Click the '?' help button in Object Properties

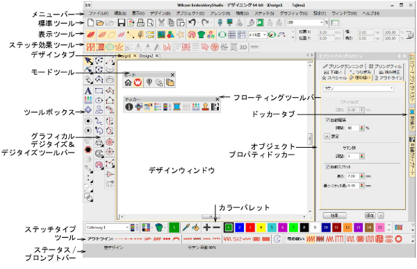point(381,216)
